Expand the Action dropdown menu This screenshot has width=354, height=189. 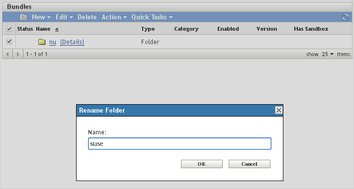pos(114,17)
